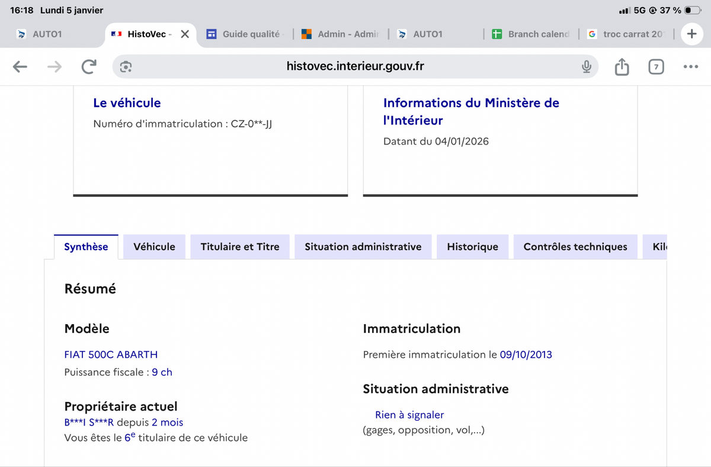Click the histovec.interieur.gouv.fr address field
The image size is (711, 467).
tap(355, 67)
